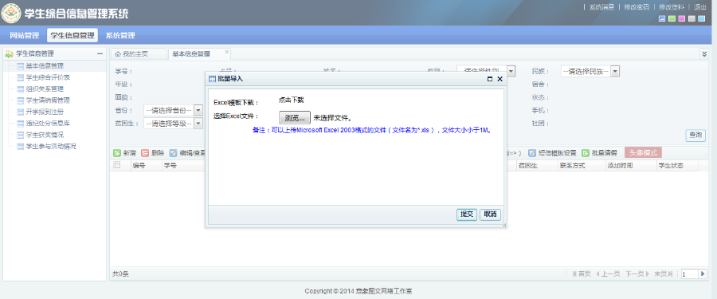The height and width of the screenshot is (299, 717).
Task: Click 浏览... to choose Excel file
Action: [x=295, y=118]
